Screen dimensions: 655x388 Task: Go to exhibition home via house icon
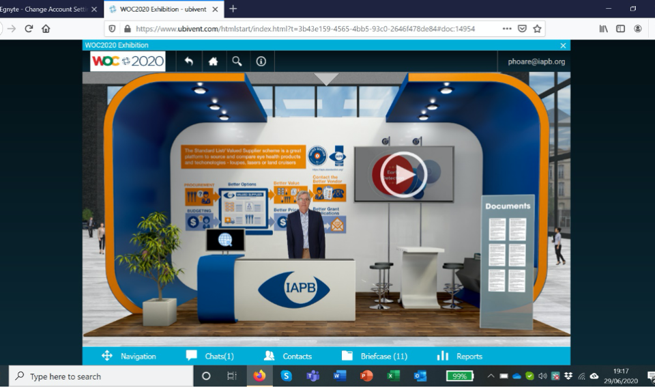pos(213,61)
